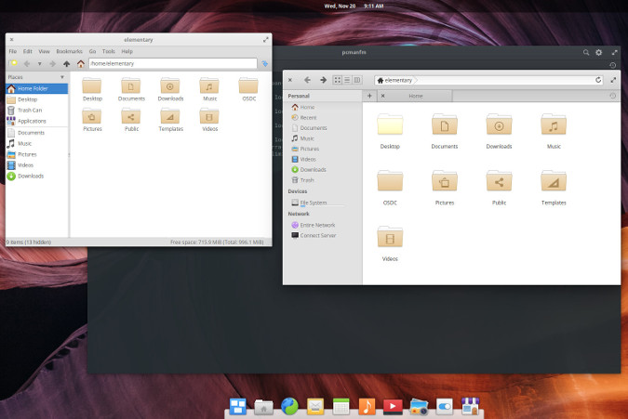Click the home icon in PCManFM toolbar
This screenshot has height=419, width=628.
[81, 64]
